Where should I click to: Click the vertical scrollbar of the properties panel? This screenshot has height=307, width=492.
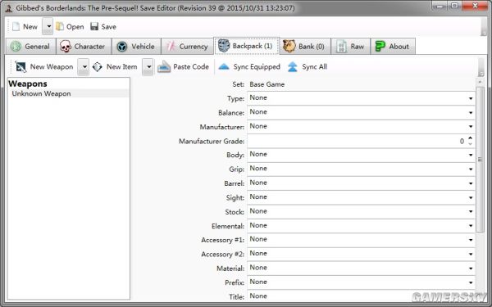click(480, 160)
